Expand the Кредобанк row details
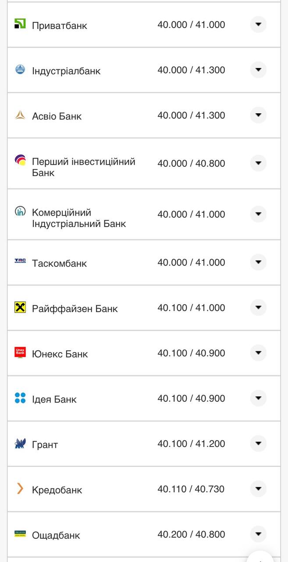 (258, 489)
